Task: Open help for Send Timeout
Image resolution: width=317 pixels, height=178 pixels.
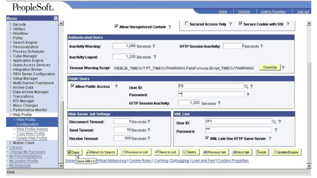Action: 149,130
